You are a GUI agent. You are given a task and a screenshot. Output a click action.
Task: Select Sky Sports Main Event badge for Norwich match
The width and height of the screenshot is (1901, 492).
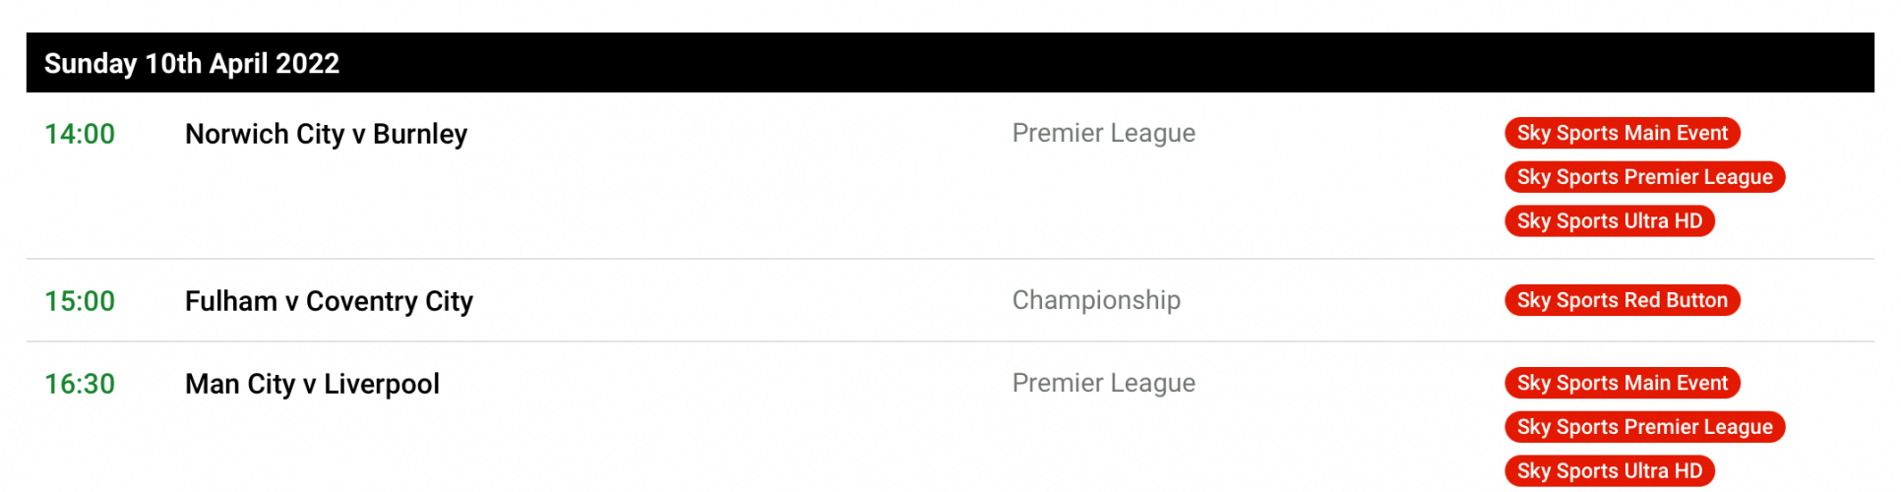pos(1622,133)
